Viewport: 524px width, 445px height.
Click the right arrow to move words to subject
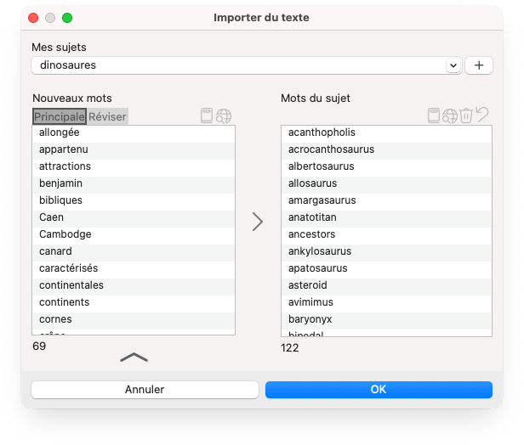click(x=258, y=222)
